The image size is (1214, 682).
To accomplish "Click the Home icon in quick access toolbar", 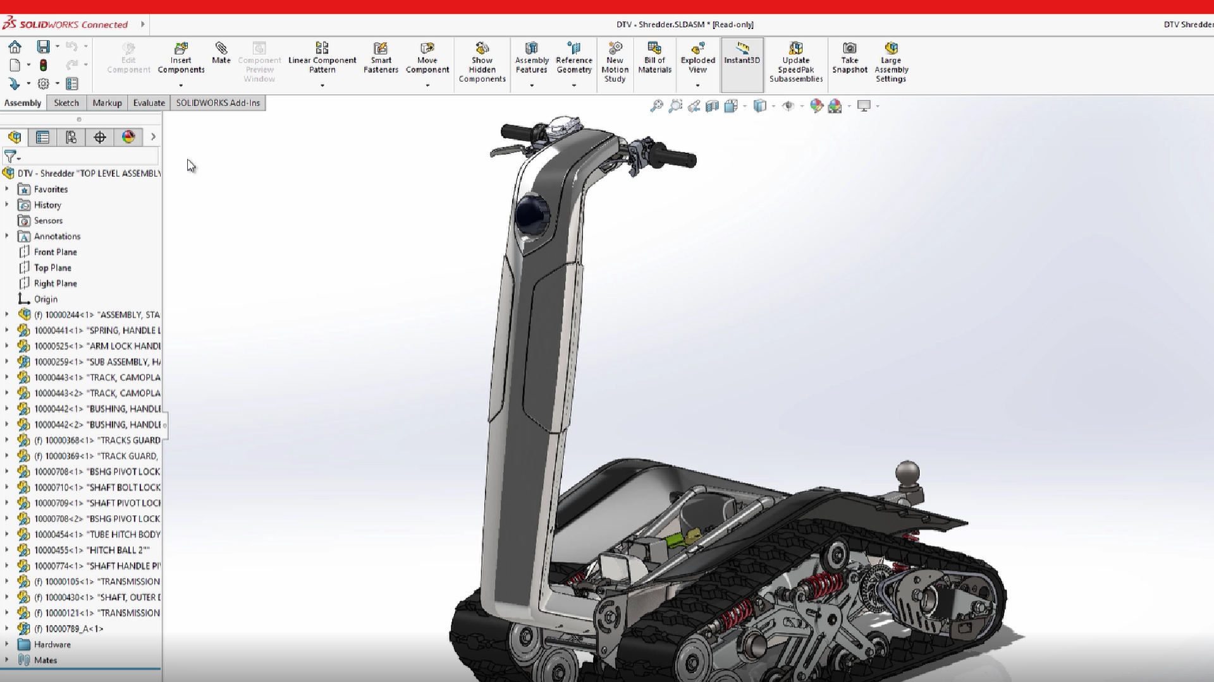I will (x=15, y=47).
